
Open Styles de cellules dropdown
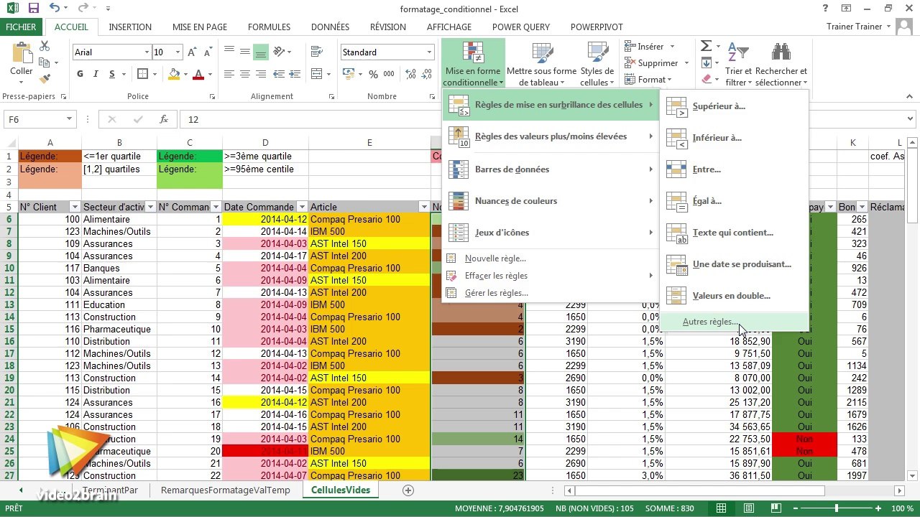(x=597, y=63)
